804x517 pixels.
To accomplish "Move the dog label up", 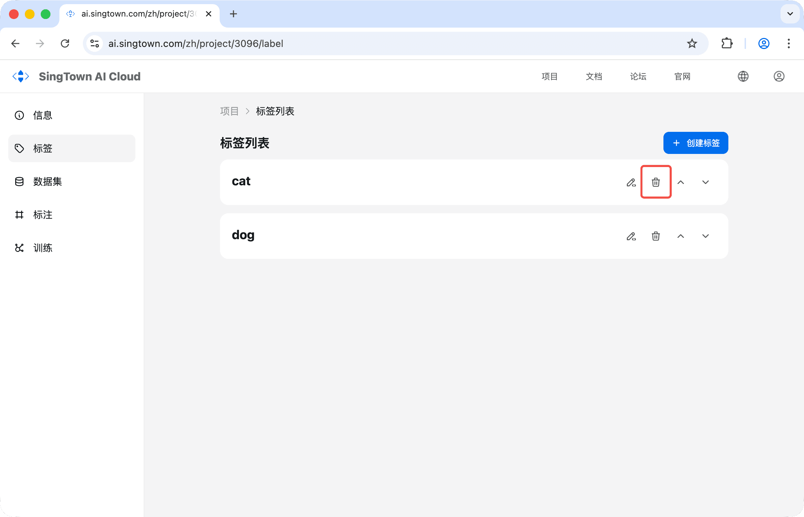I will [x=680, y=236].
